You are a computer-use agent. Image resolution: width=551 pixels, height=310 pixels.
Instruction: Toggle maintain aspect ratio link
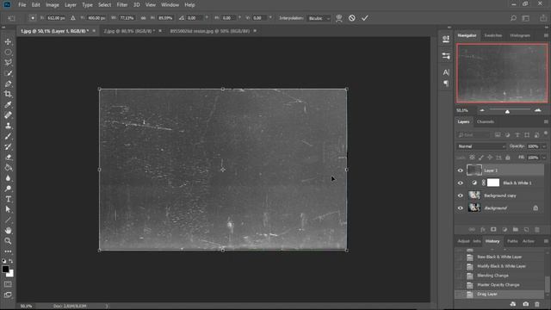point(144,18)
